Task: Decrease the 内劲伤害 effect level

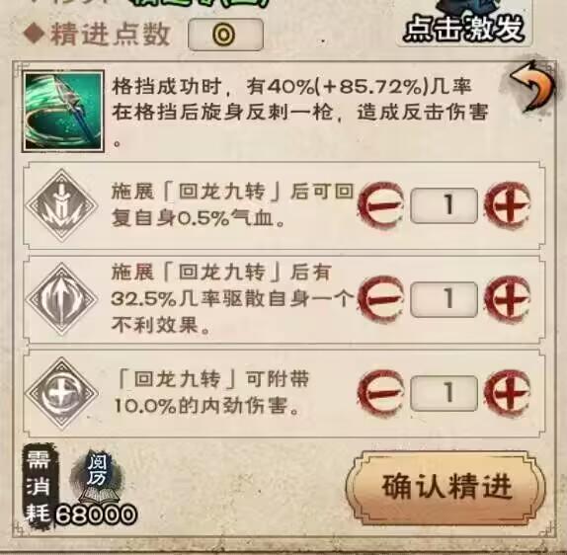Action: 380,393
